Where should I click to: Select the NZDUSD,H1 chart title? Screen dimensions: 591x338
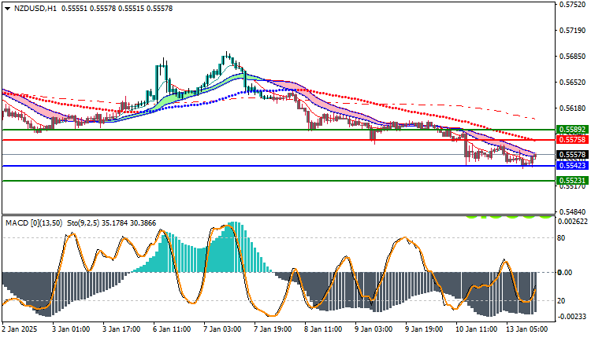tap(35, 9)
